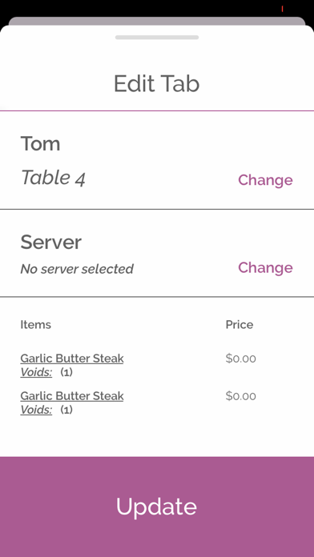314x557 pixels.
Task: Tap void count (1) on second item
Action: pyautogui.click(x=66, y=410)
